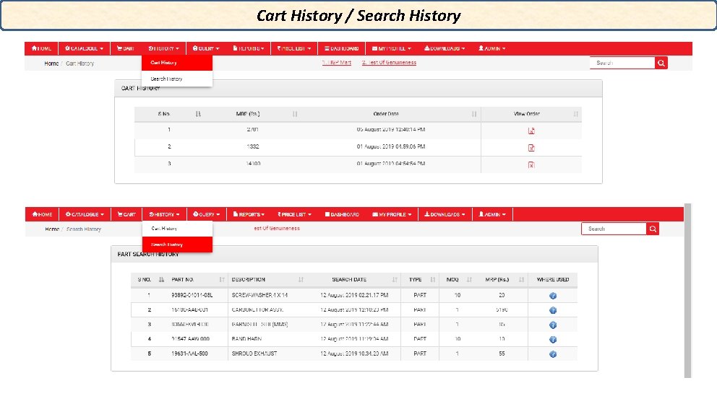The image size is (717, 409).
Task: Select part number 93892-04014-08L
Action: (x=192, y=295)
